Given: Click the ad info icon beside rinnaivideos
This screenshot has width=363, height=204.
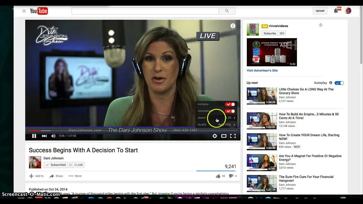Looking at the screenshot, I should [320, 25].
